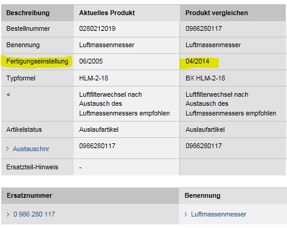Open the Luftmassenmesser link in Benennung column
Image resolution: width=287 pixels, height=228 pixels.
(x=219, y=214)
